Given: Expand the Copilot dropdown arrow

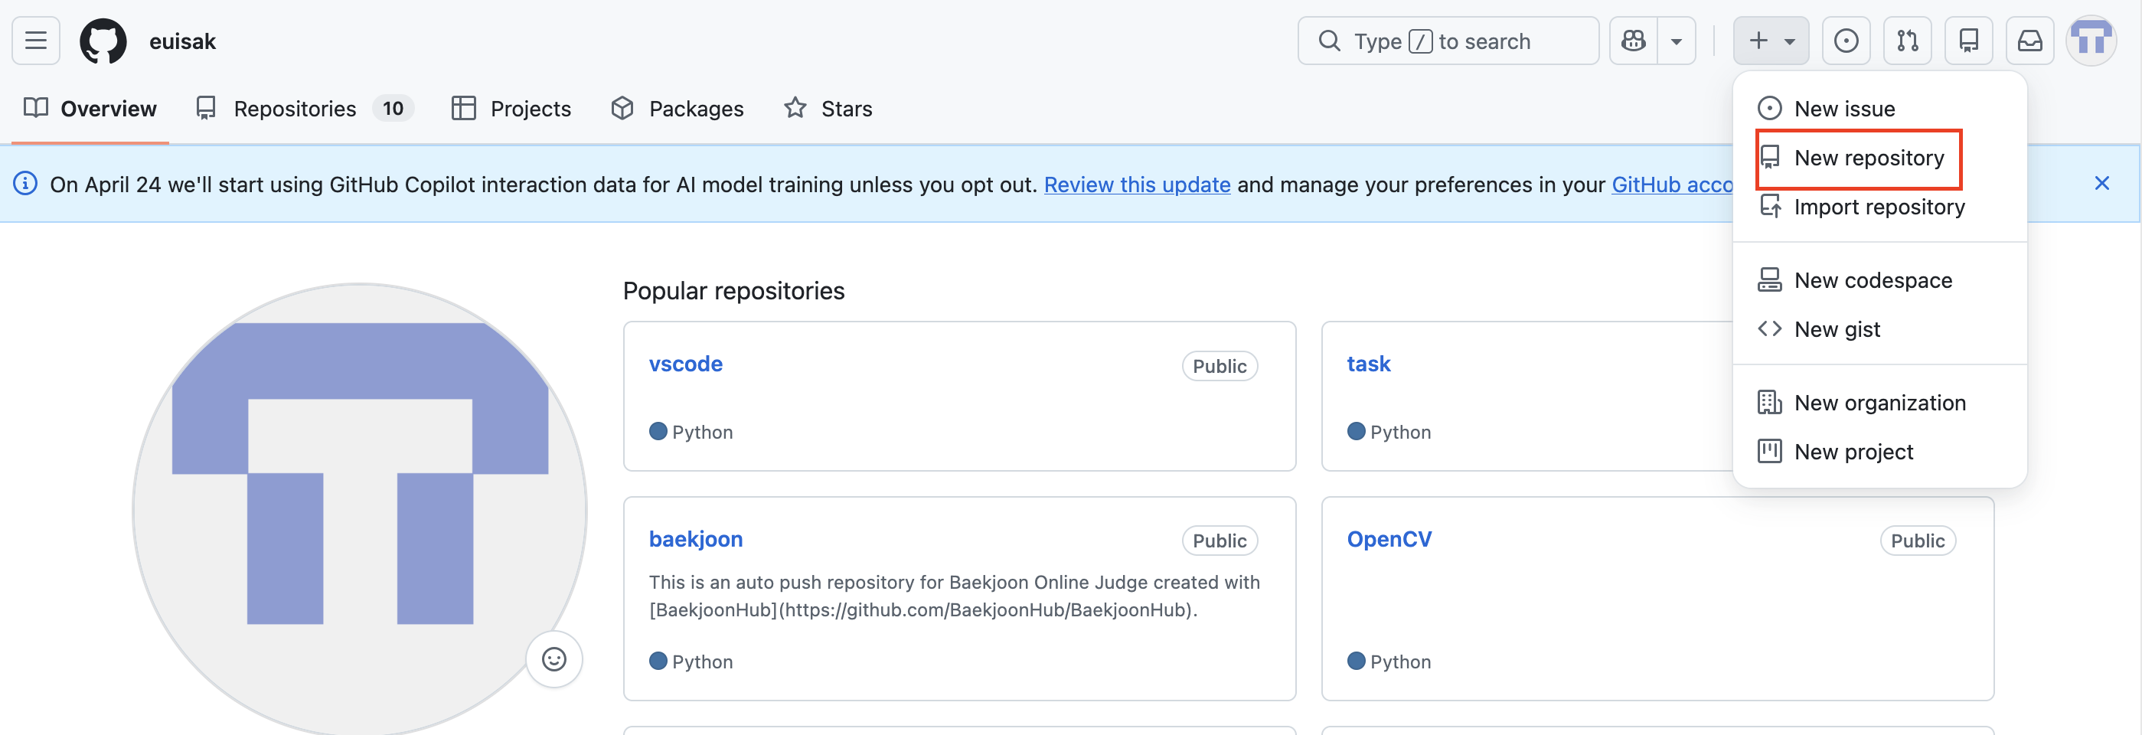Looking at the screenshot, I should click(1677, 41).
